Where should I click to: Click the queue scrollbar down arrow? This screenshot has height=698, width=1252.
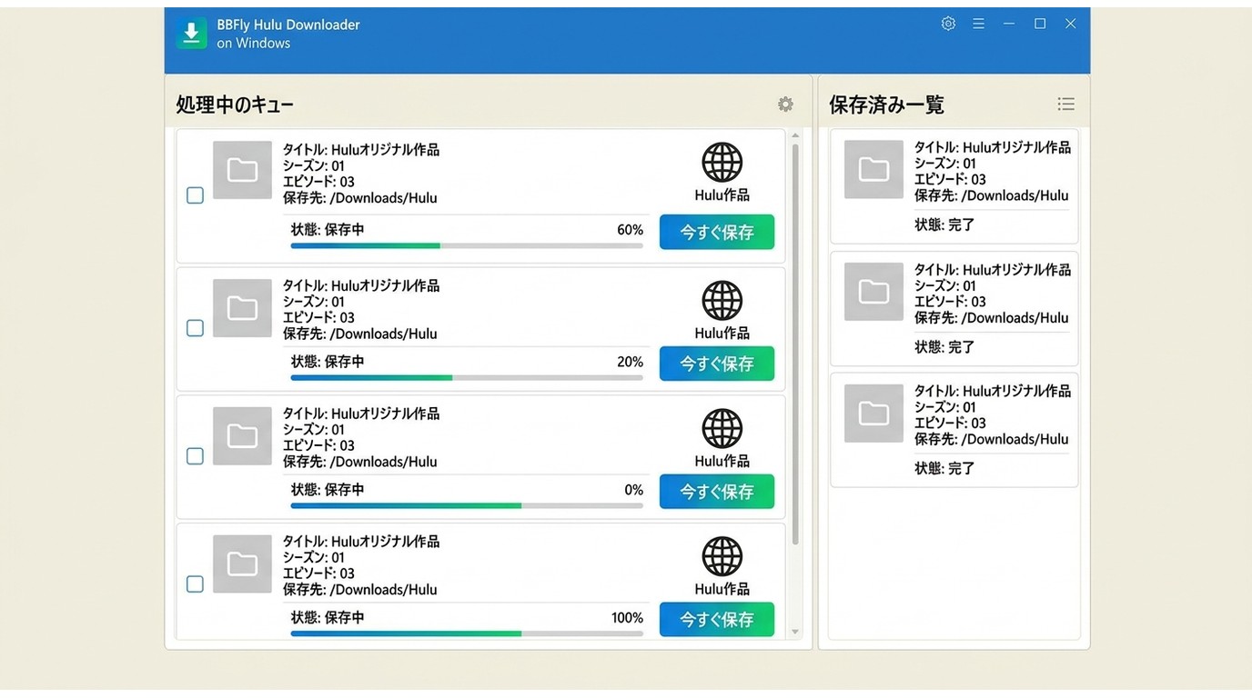(x=795, y=632)
